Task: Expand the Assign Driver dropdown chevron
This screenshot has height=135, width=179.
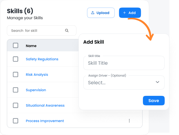Action: (158, 82)
